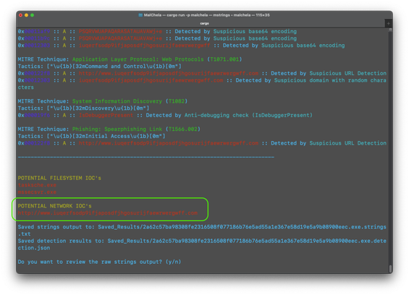This screenshot has width=409, height=295.
Task: Click the T1071.001 Web Protocols technique line
Action: (x=130, y=59)
